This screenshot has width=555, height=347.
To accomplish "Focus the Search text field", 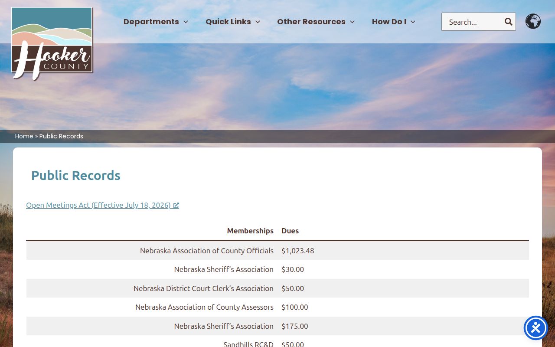I will [x=473, y=22].
